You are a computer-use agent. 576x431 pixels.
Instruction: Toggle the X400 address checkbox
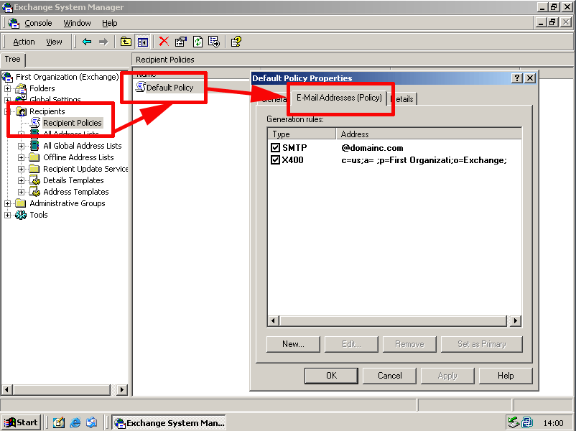click(x=275, y=160)
